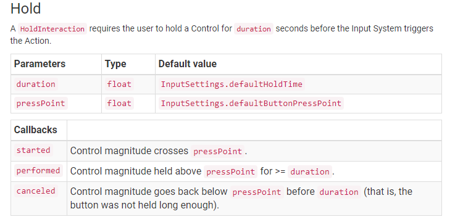Click the Default value column header
The image size is (455, 222).
[188, 64]
